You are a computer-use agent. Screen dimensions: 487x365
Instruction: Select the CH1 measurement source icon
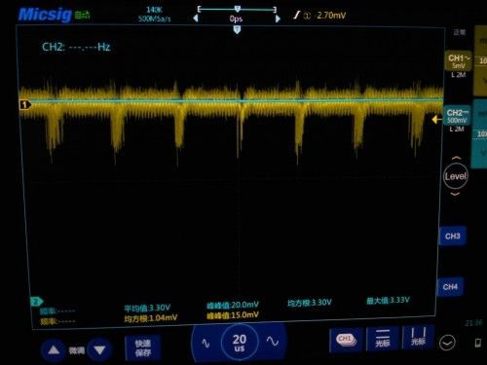click(x=346, y=340)
